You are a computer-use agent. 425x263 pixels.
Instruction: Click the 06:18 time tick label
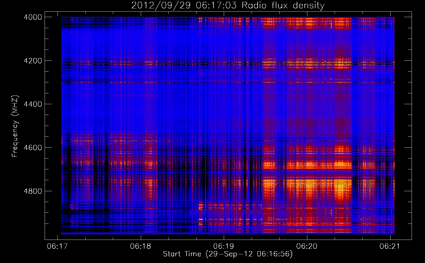tap(141, 246)
